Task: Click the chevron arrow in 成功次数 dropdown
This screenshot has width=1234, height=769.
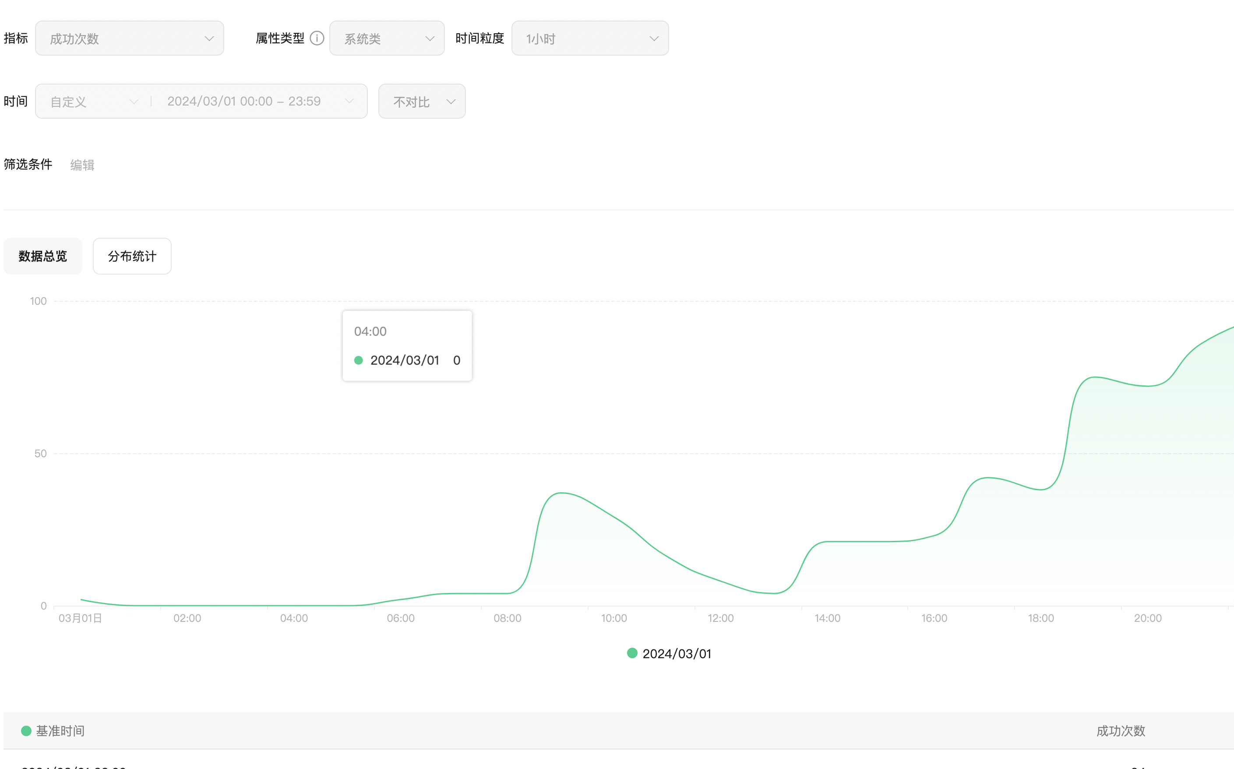Action: click(x=209, y=39)
